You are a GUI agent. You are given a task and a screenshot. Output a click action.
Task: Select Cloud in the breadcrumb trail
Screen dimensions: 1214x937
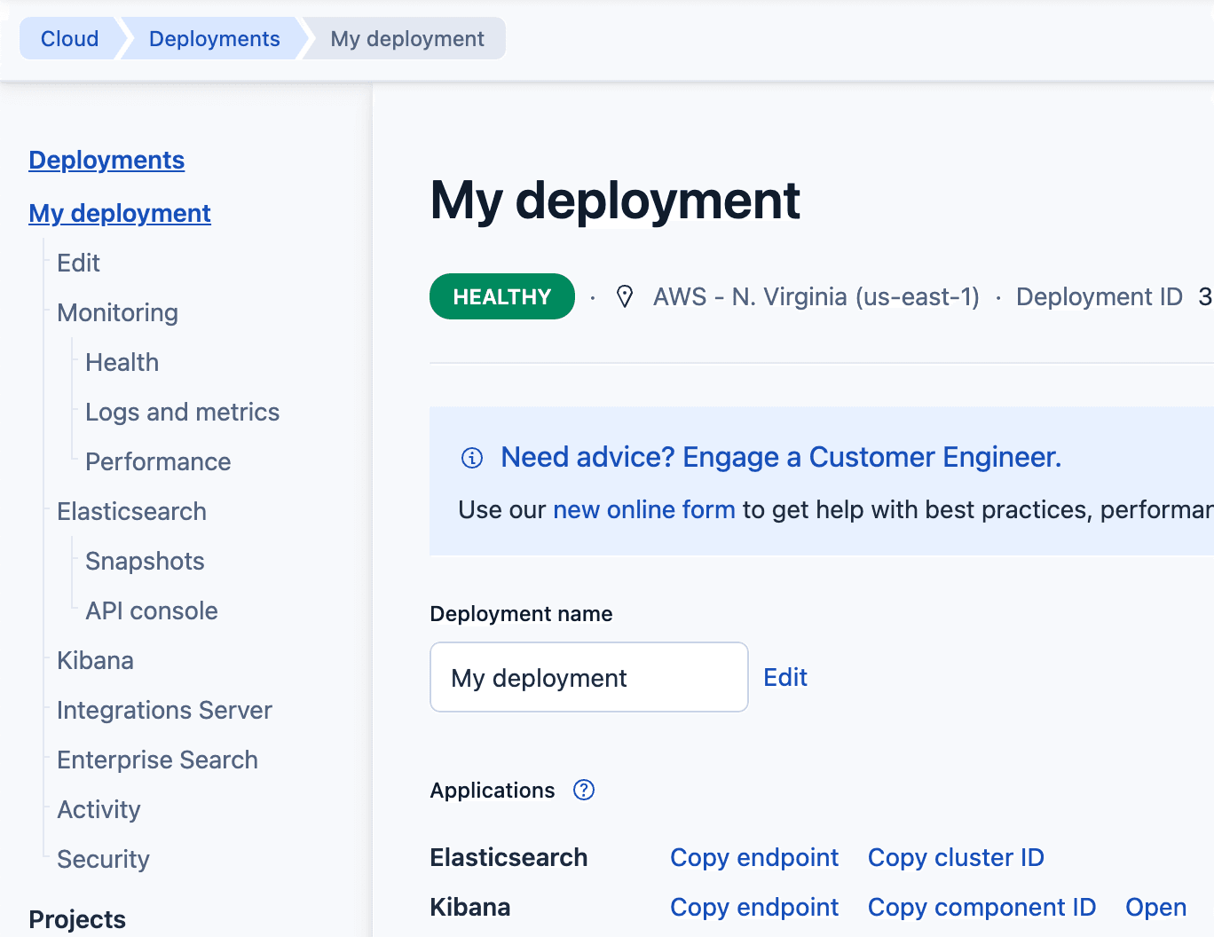click(69, 38)
